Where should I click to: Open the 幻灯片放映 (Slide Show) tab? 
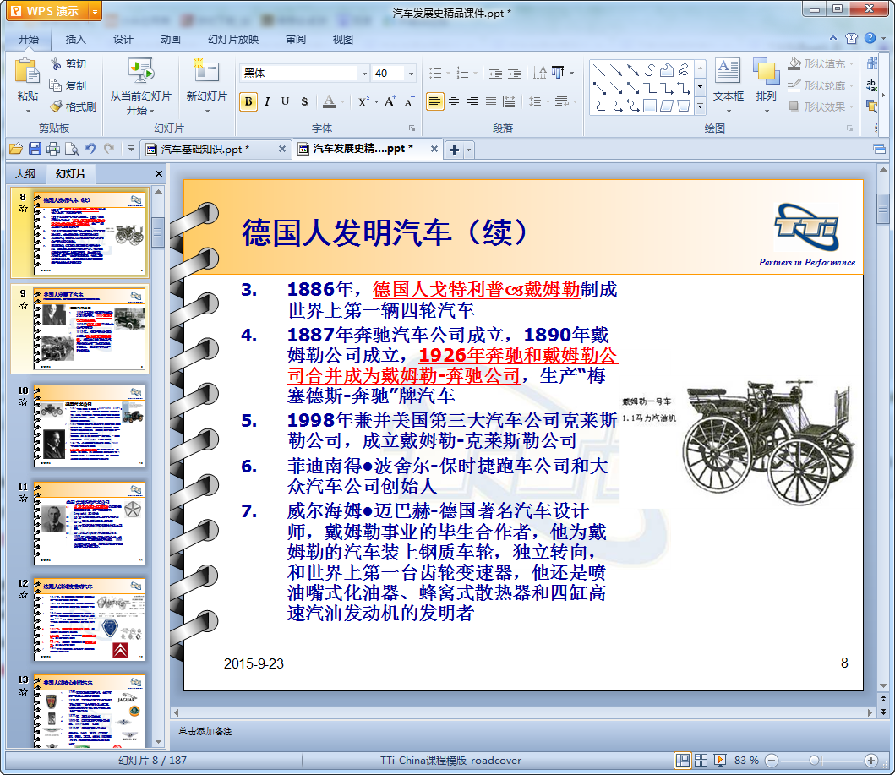pos(233,40)
